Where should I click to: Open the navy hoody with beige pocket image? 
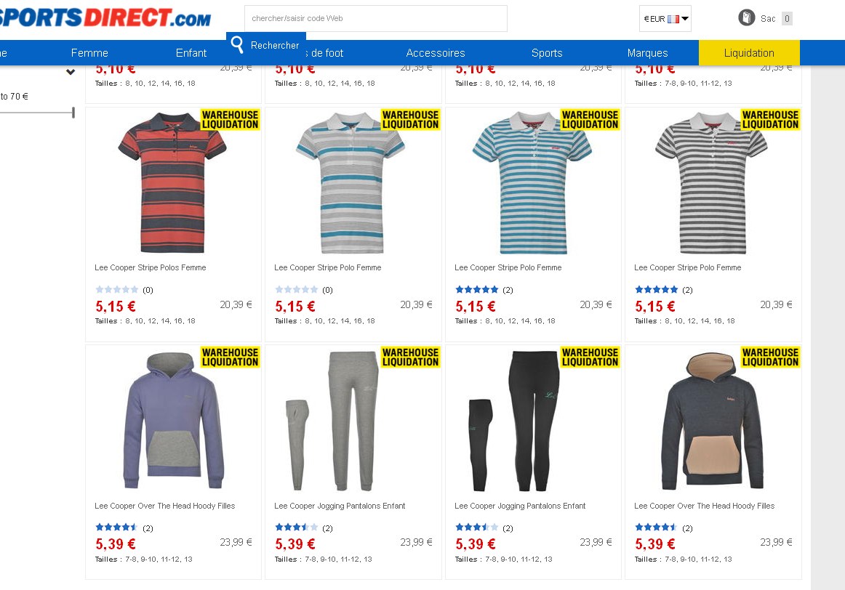click(x=713, y=421)
